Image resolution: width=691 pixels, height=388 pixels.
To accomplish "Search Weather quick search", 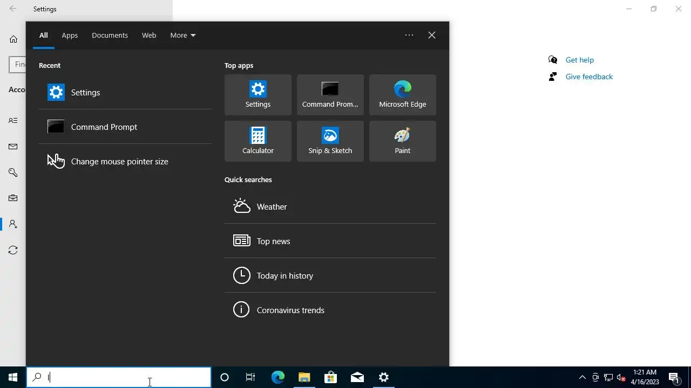I will click(x=330, y=206).
